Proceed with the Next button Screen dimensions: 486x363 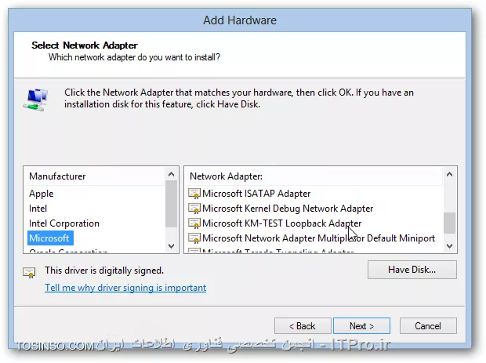[x=361, y=326]
